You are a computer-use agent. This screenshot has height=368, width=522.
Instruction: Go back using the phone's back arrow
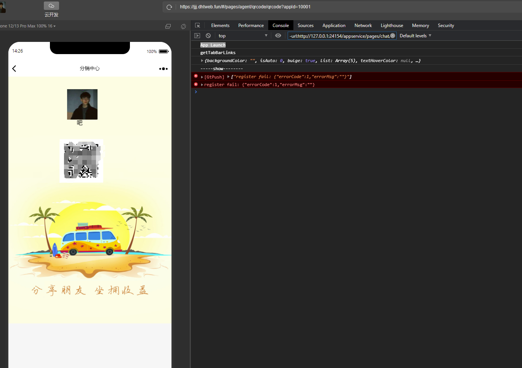[x=14, y=69]
